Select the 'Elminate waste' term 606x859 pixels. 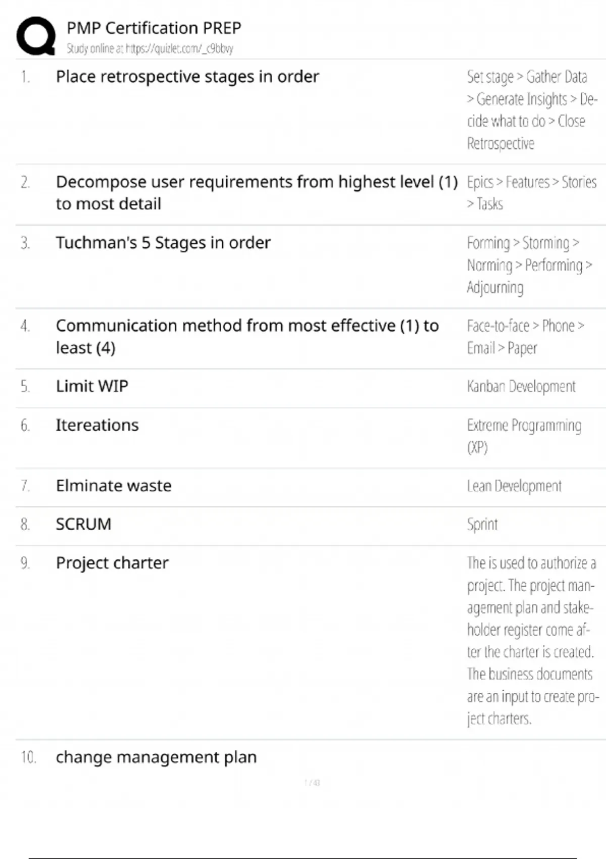point(114,486)
